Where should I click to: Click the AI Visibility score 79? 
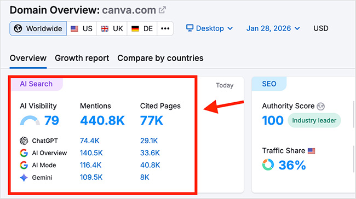tap(52, 120)
